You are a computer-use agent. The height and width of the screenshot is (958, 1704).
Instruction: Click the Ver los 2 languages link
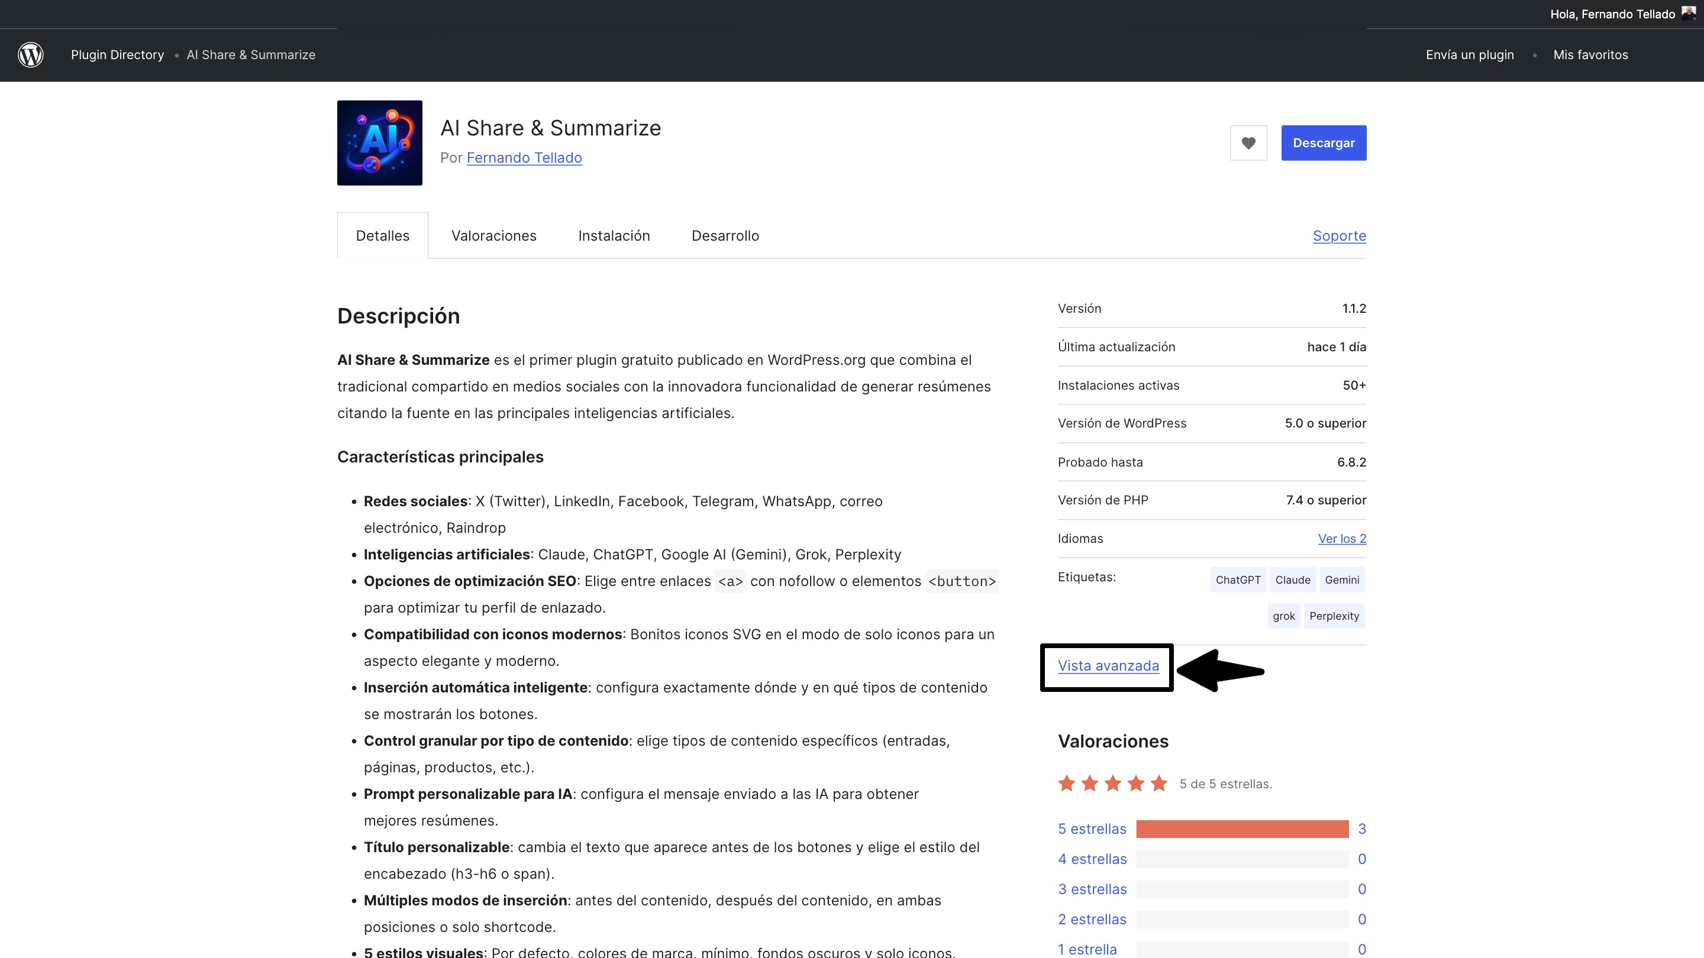click(1341, 539)
